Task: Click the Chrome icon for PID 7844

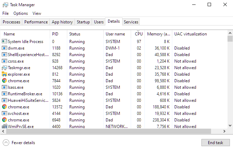Action: pos(4,81)
